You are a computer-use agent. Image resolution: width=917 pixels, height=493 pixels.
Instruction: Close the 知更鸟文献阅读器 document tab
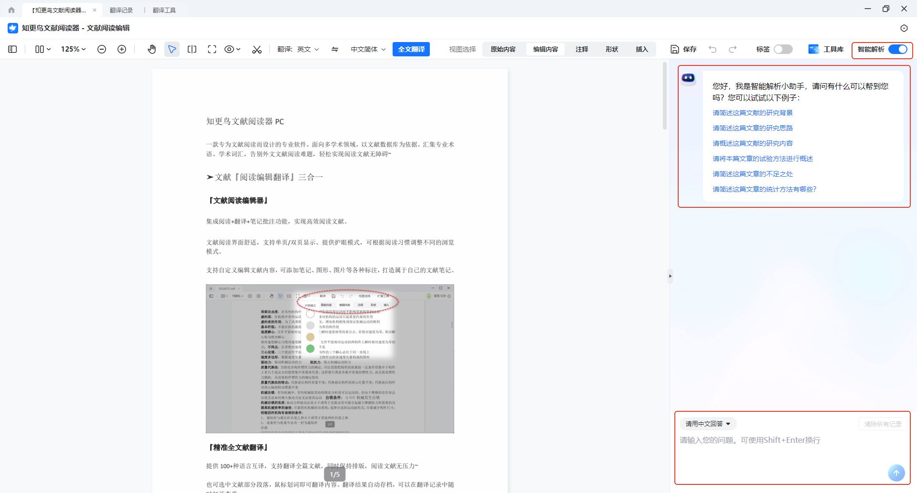coord(95,10)
